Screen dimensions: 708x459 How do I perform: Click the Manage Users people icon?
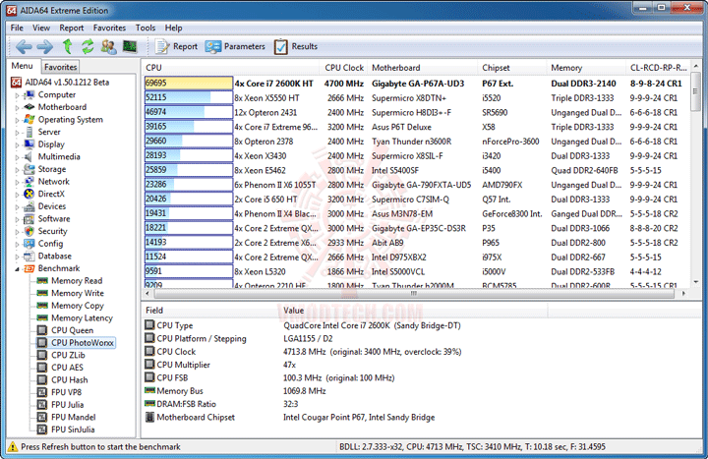click(x=107, y=46)
